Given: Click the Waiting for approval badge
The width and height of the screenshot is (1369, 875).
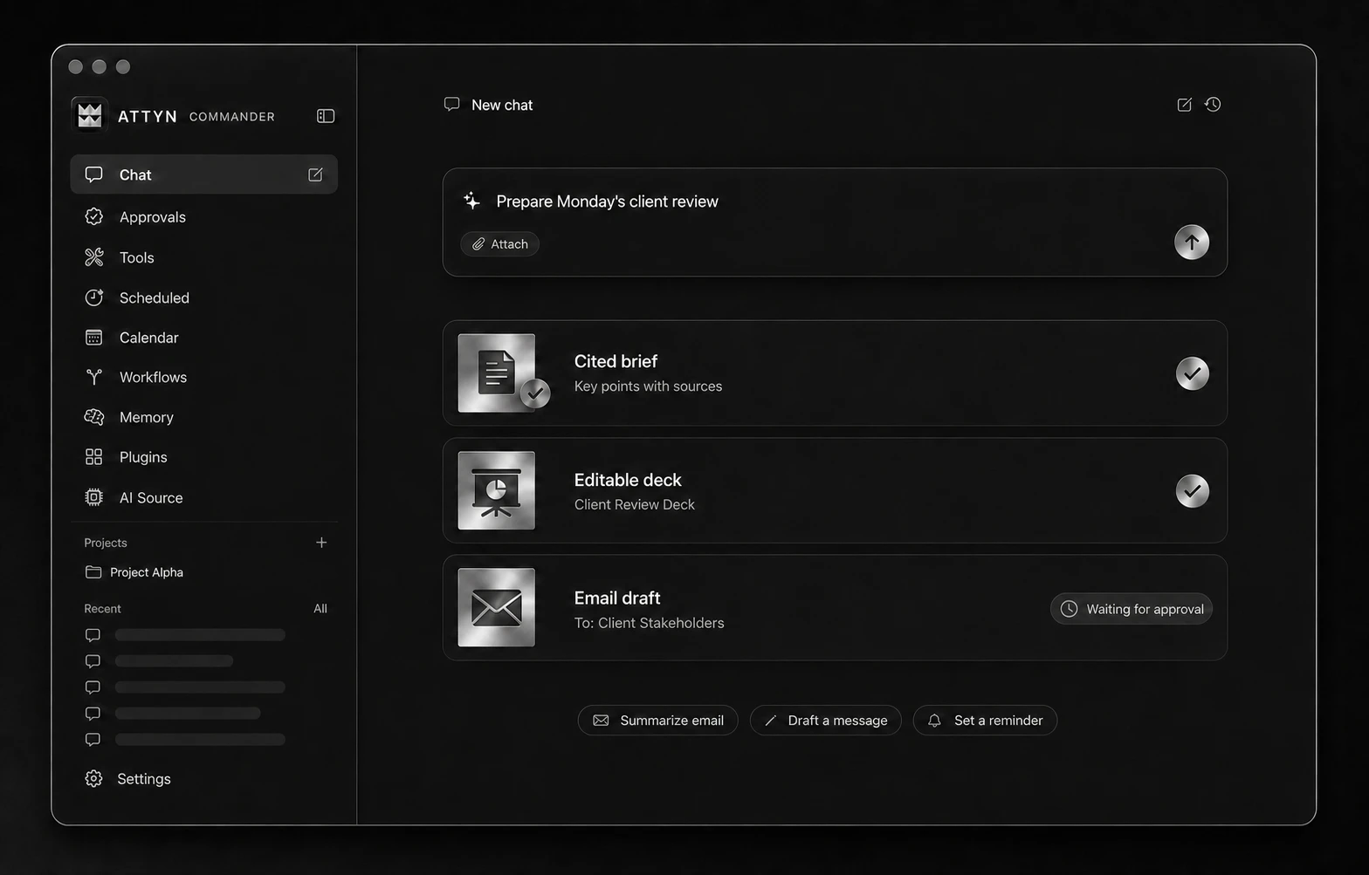Looking at the screenshot, I should coord(1132,609).
